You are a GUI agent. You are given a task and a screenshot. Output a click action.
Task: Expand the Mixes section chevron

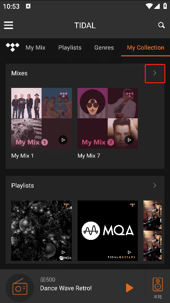[155, 73]
